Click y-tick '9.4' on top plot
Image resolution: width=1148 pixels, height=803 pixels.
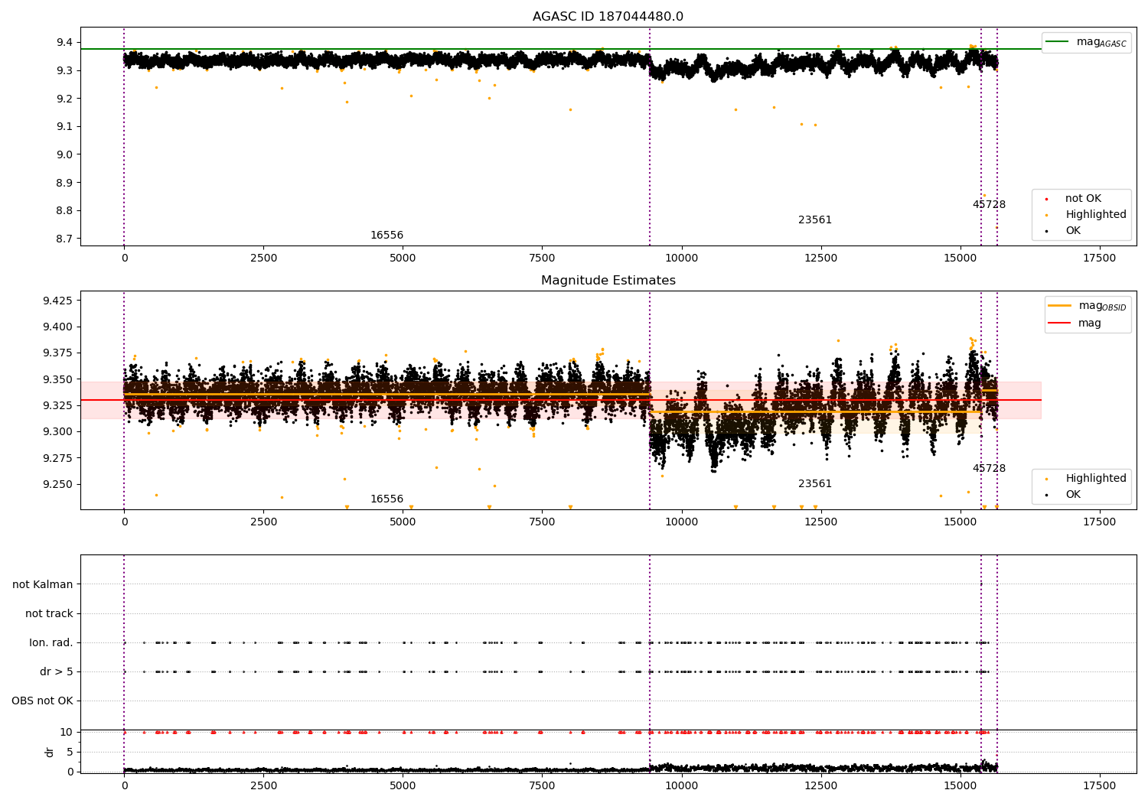(65, 42)
